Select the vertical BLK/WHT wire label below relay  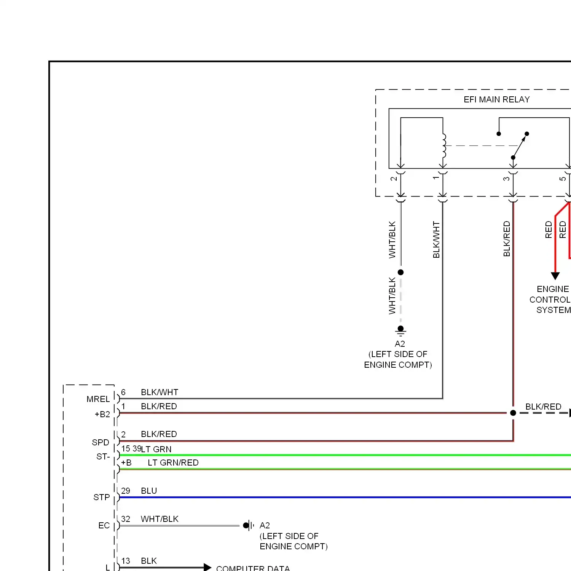(x=436, y=240)
